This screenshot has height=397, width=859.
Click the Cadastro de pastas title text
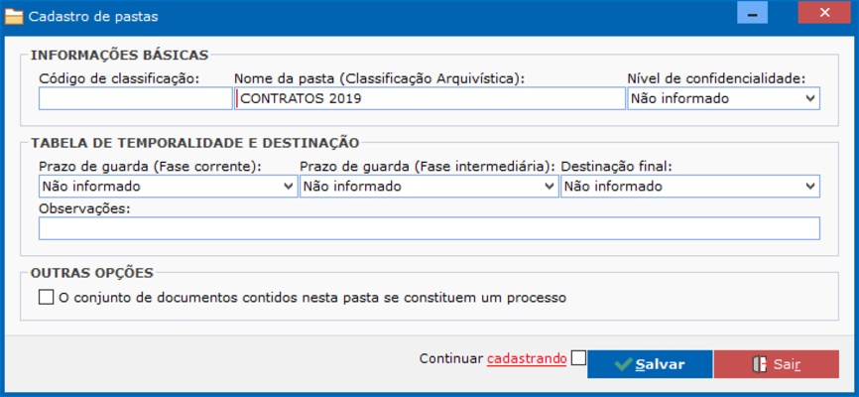click(92, 16)
